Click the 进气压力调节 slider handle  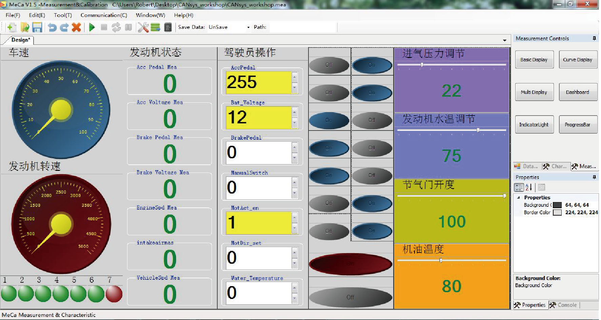[x=422, y=64]
